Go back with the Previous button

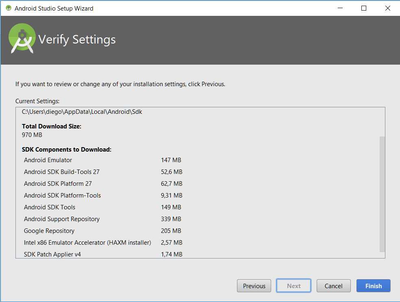[x=254, y=286]
